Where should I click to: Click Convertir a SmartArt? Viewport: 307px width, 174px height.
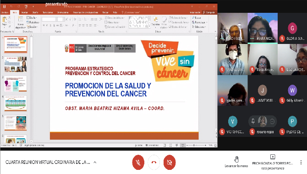[x=115, y=27]
